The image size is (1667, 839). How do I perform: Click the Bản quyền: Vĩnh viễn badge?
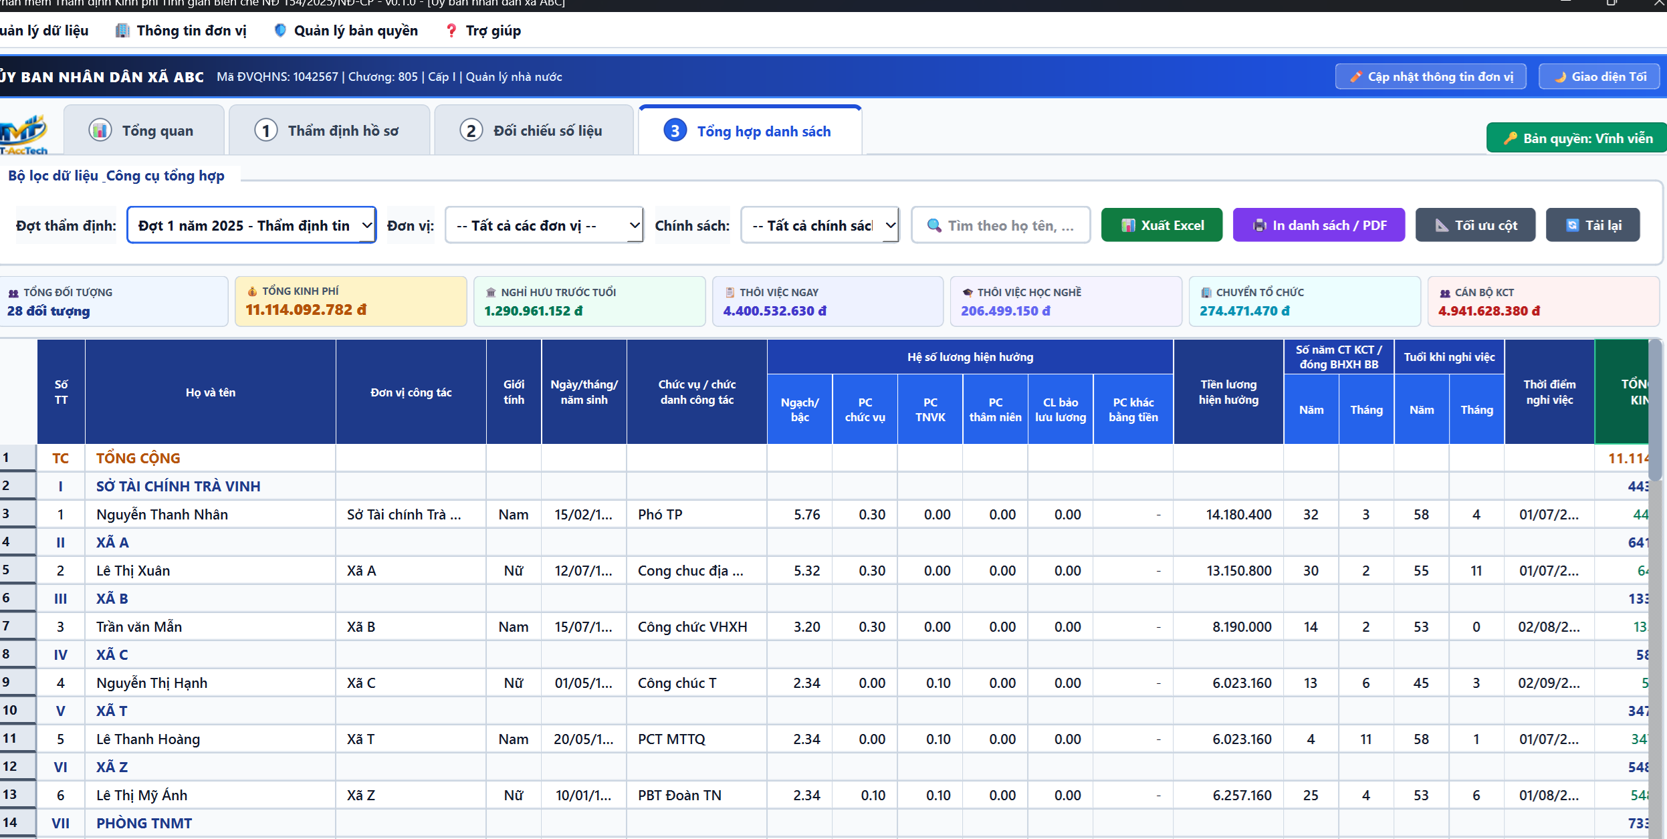(1577, 138)
